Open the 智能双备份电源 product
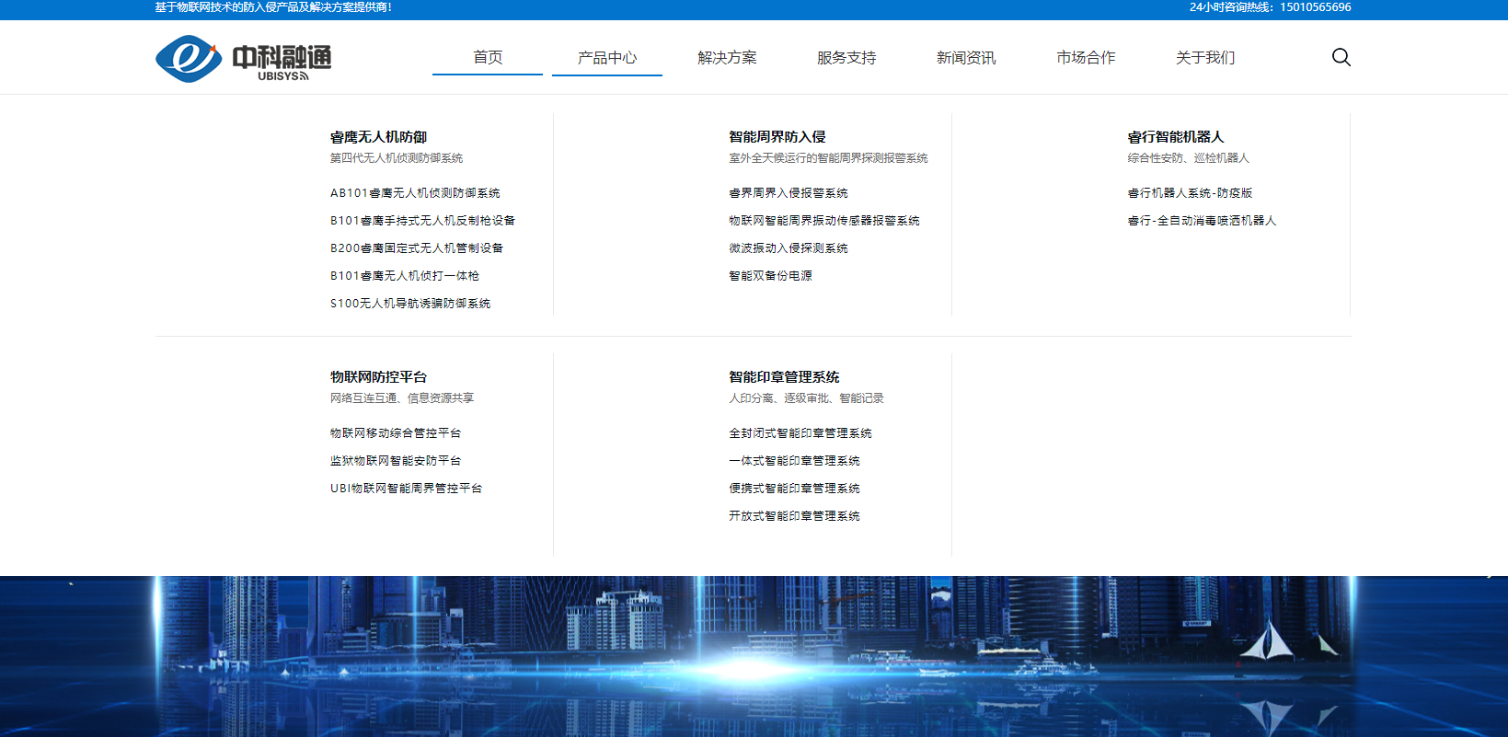This screenshot has height=737, width=1508. tap(770, 276)
